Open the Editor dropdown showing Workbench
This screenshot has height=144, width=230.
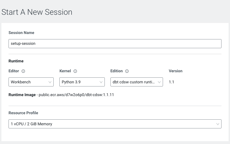tap(28, 82)
